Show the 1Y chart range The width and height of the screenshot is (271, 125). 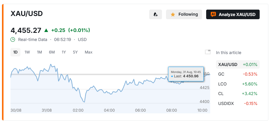pos(64,52)
